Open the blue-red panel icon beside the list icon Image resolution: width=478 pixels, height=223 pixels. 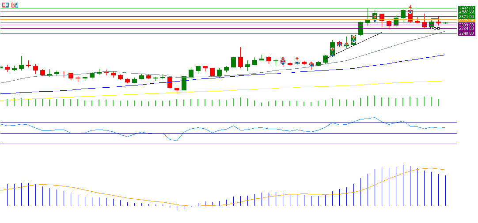15,5
